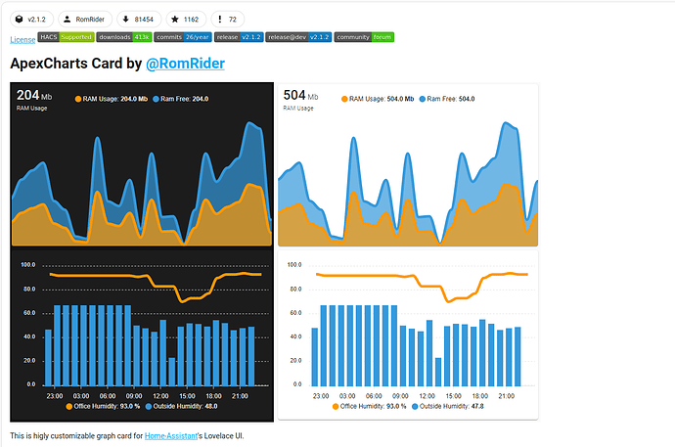Click the 21:00 axis label in light chart
This screenshot has height=447, width=675.
507,396
